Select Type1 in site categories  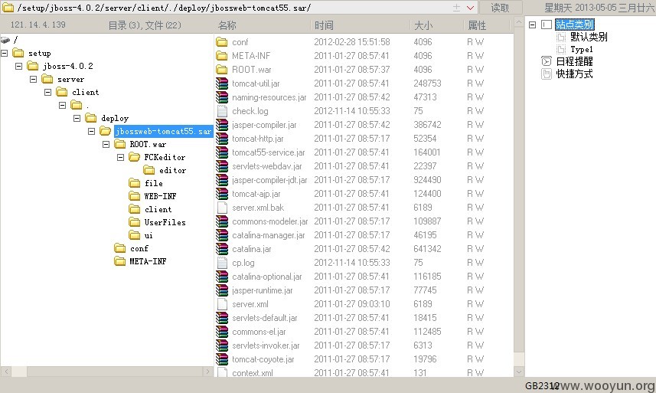pos(582,49)
